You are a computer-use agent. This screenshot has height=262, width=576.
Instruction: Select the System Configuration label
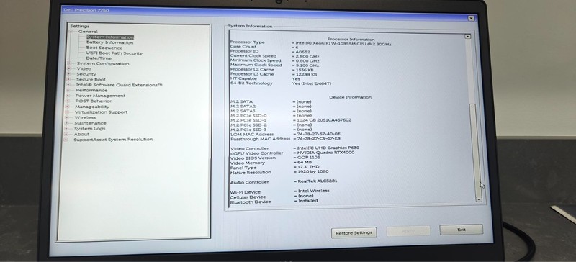(103, 63)
